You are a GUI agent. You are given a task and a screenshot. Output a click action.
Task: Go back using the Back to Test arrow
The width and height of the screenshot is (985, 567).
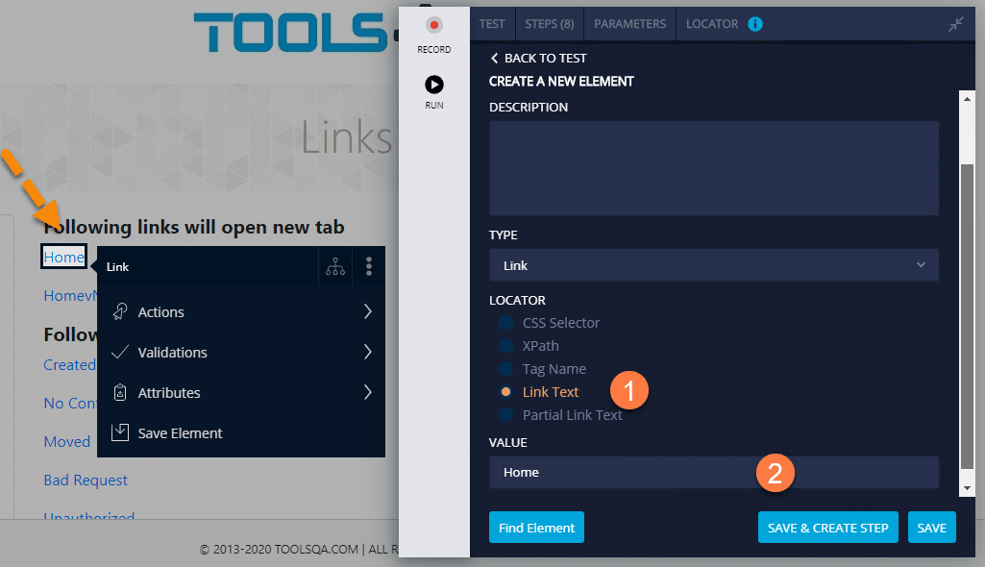(494, 58)
